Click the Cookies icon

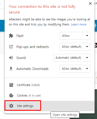(11, 95)
